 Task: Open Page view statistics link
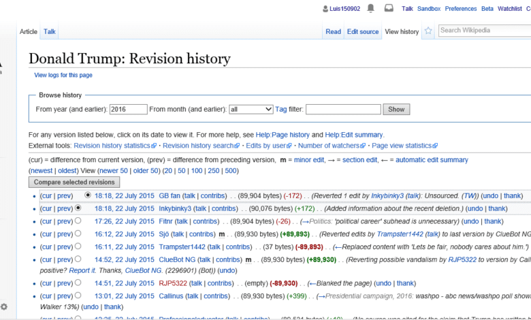tap(404, 146)
